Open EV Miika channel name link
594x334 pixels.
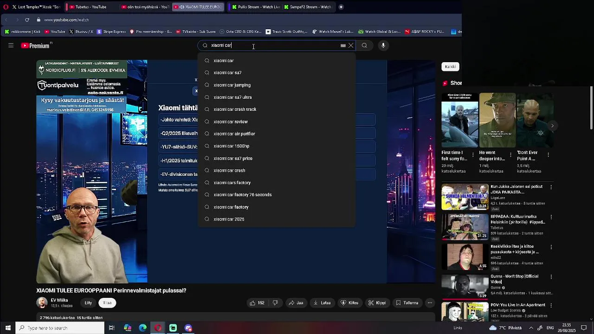pos(59,300)
